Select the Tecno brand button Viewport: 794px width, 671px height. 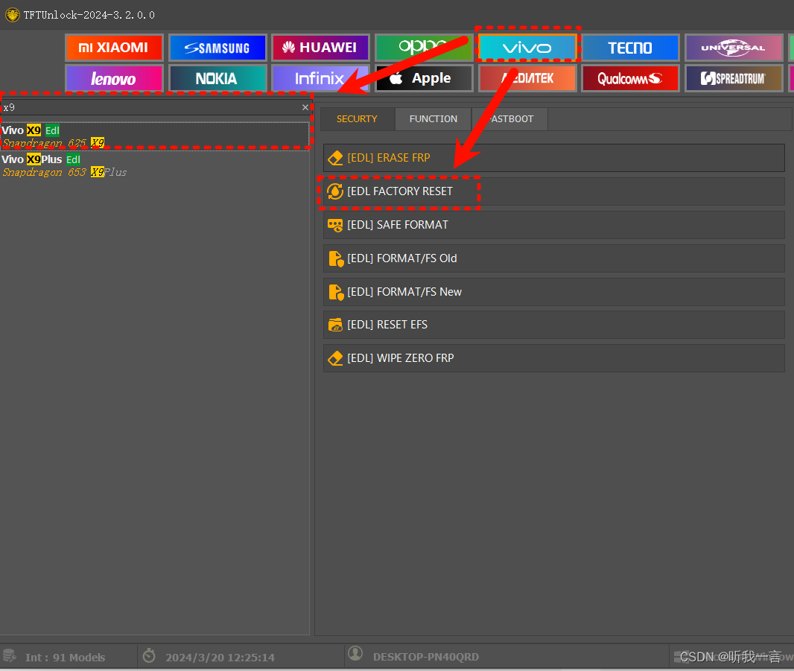630,48
